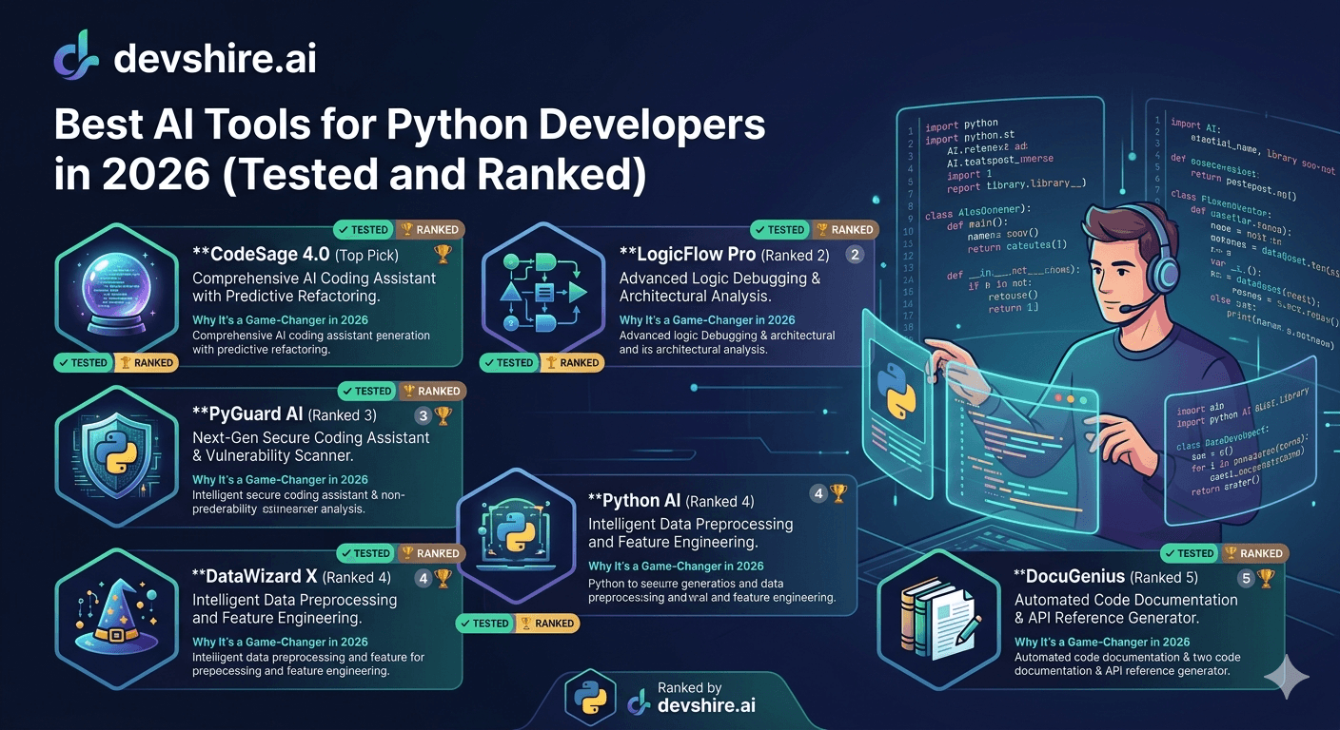1340x730 pixels.
Task: Click the number 4 badge on DataWizard X
Action: pyautogui.click(x=424, y=577)
